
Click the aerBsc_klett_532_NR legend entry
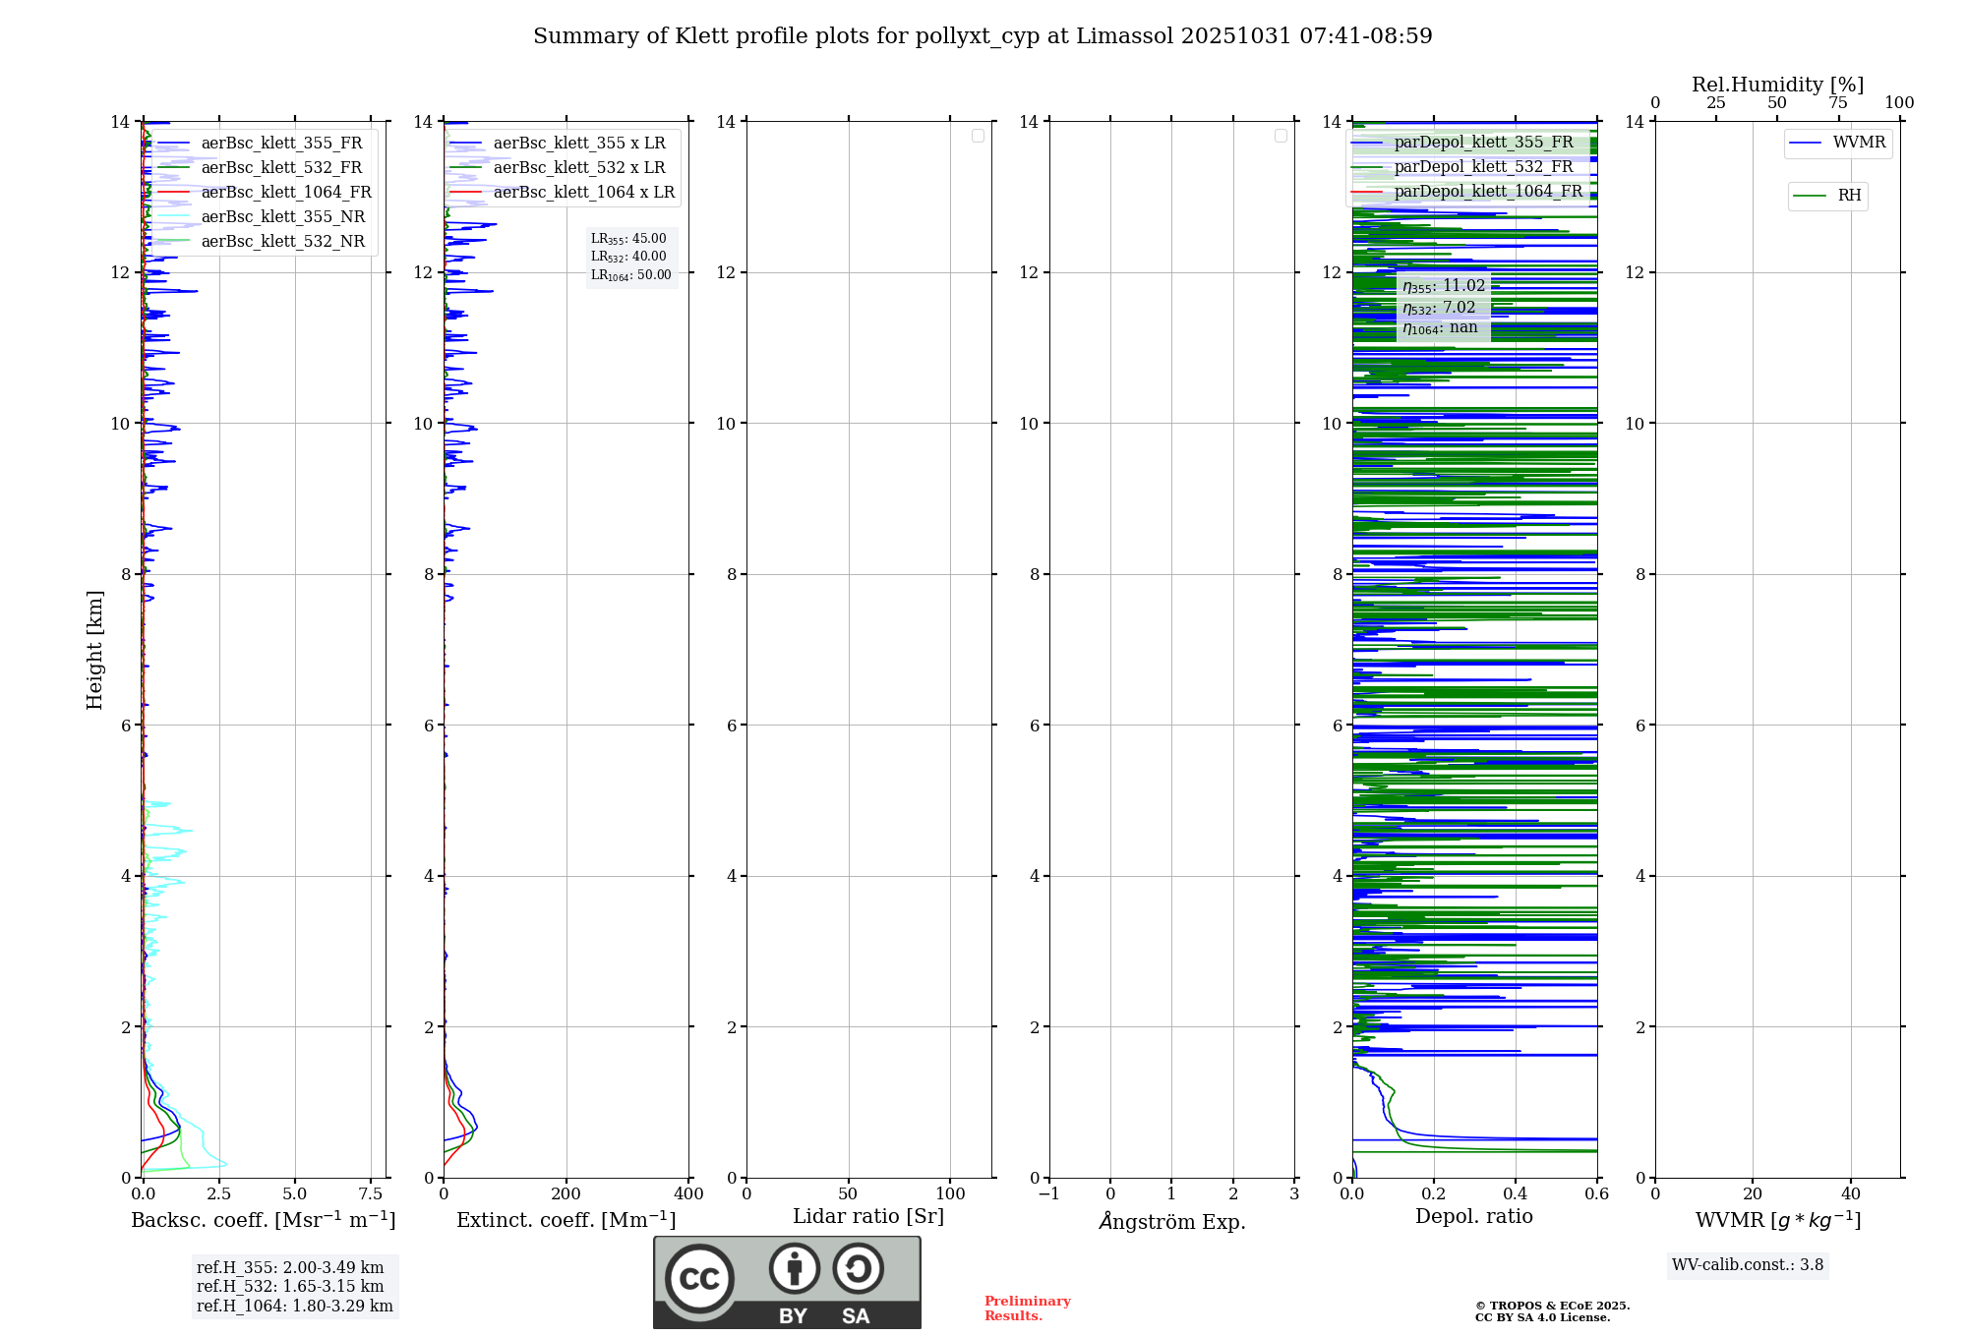pyautogui.click(x=282, y=242)
